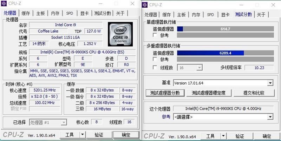Open 关于 tab in right window
This screenshot has width=281, height=141.
[x=261, y=15]
